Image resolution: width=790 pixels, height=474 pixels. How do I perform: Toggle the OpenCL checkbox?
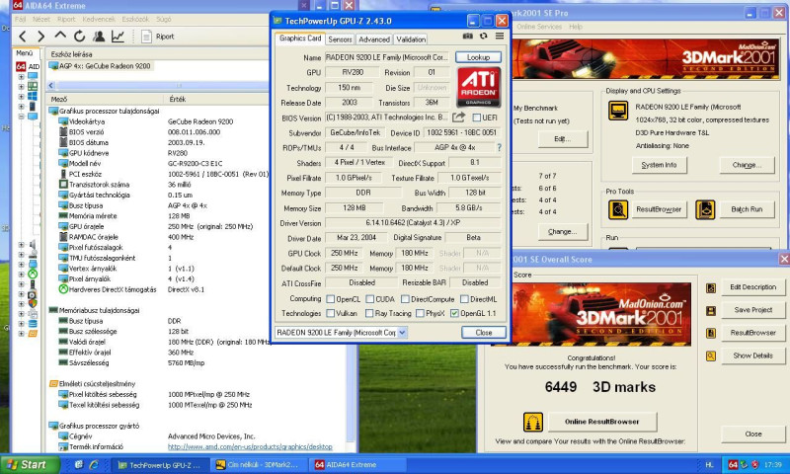coord(331,298)
